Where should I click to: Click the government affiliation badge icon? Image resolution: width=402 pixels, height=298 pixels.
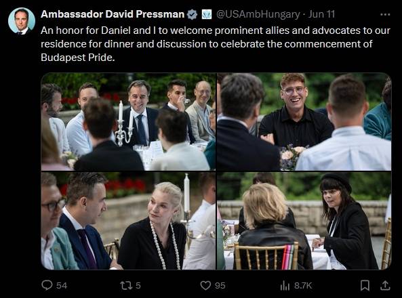click(x=207, y=14)
